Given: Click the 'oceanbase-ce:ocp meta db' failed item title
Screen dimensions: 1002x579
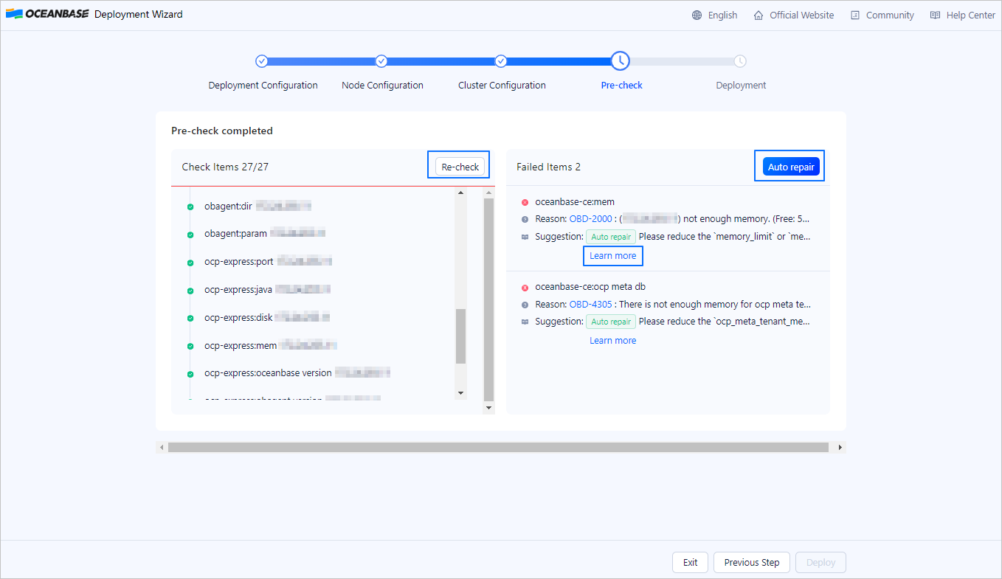Looking at the screenshot, I should (x=590, y=287).
